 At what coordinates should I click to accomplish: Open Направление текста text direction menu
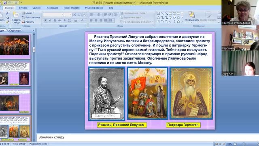tap(133, 13)
